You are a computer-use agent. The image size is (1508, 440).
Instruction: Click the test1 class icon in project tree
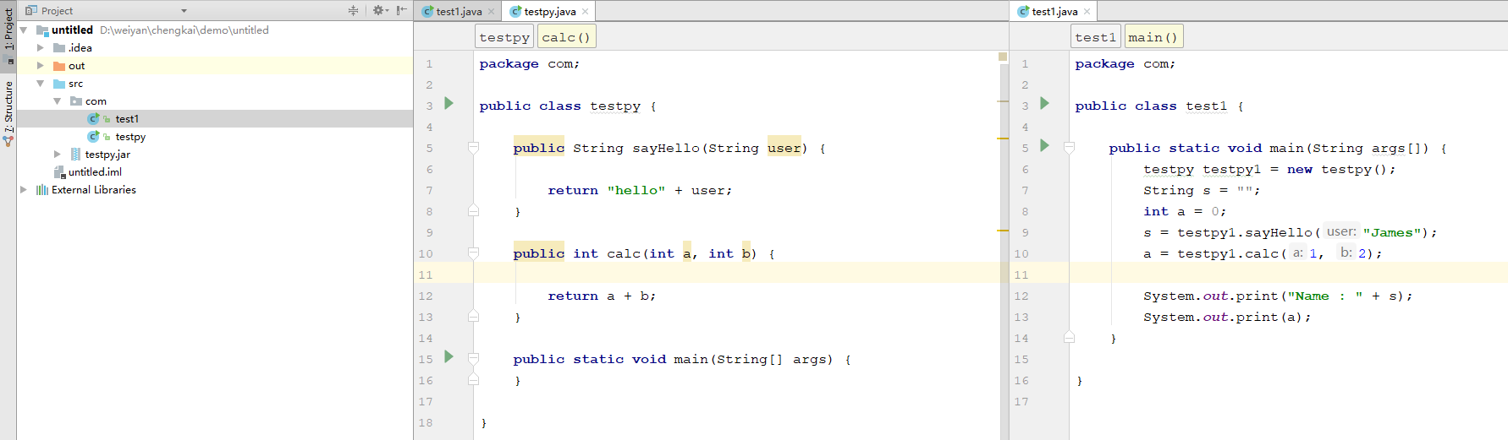coord(94,119)
